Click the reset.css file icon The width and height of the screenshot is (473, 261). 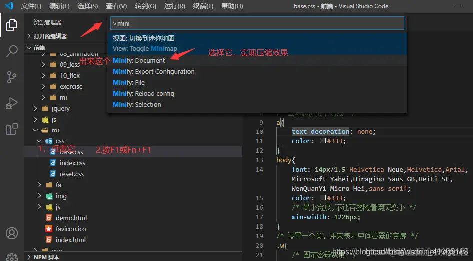click(x=53, y=174)
